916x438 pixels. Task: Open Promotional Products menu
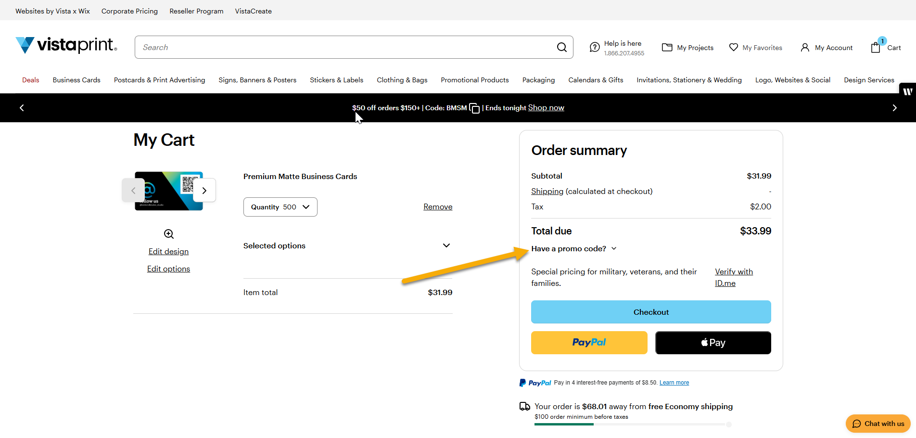click(x=475, y=80)
